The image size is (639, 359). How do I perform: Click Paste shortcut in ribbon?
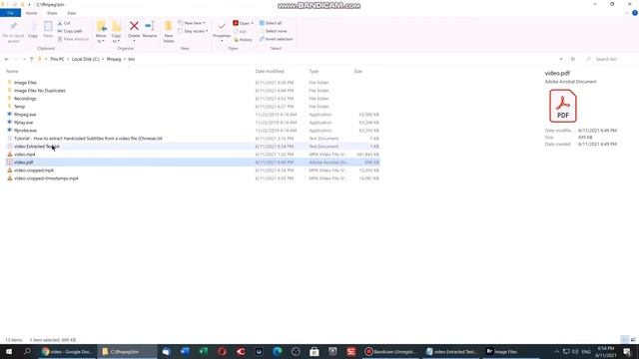point(73,39)
